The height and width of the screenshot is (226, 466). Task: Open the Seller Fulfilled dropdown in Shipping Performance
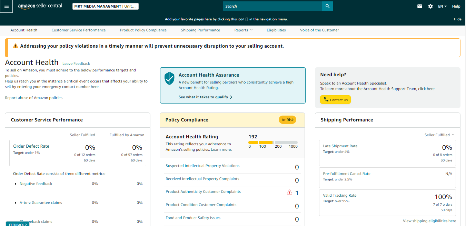coord(439,135)
